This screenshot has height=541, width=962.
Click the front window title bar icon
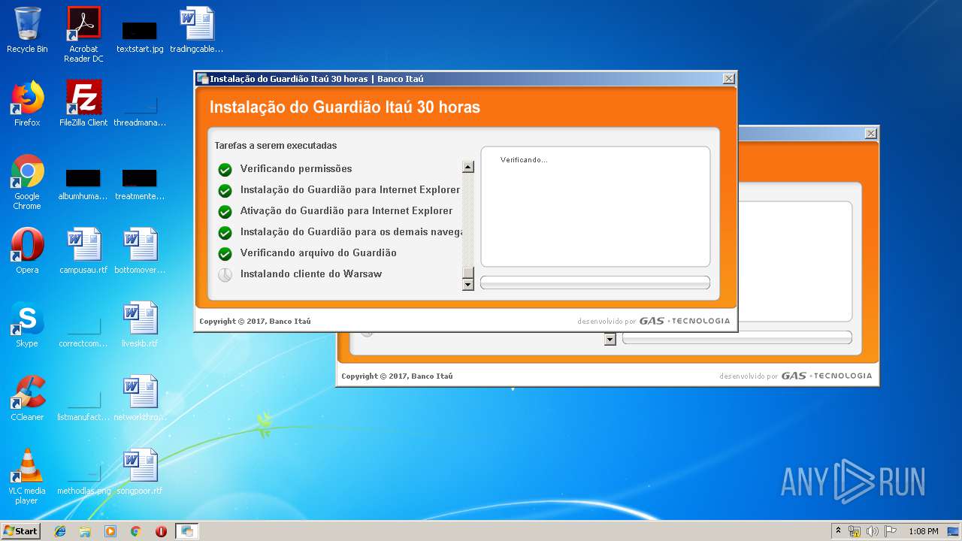[202, 78]
